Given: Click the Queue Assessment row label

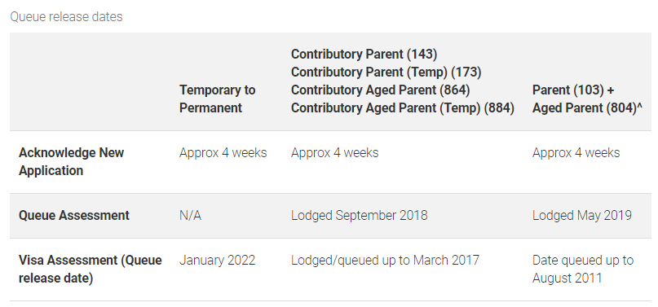Looking at the screenshot, I should click(x=74, y=215).
